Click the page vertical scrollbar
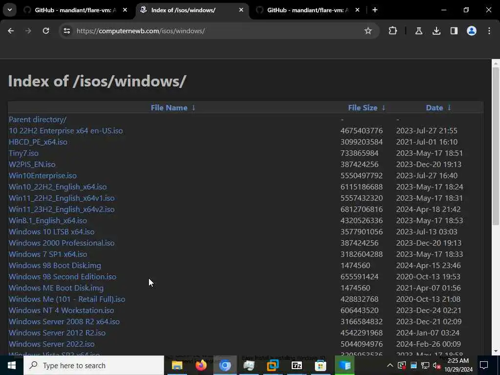The image size is (500, 375). (496, 146)
